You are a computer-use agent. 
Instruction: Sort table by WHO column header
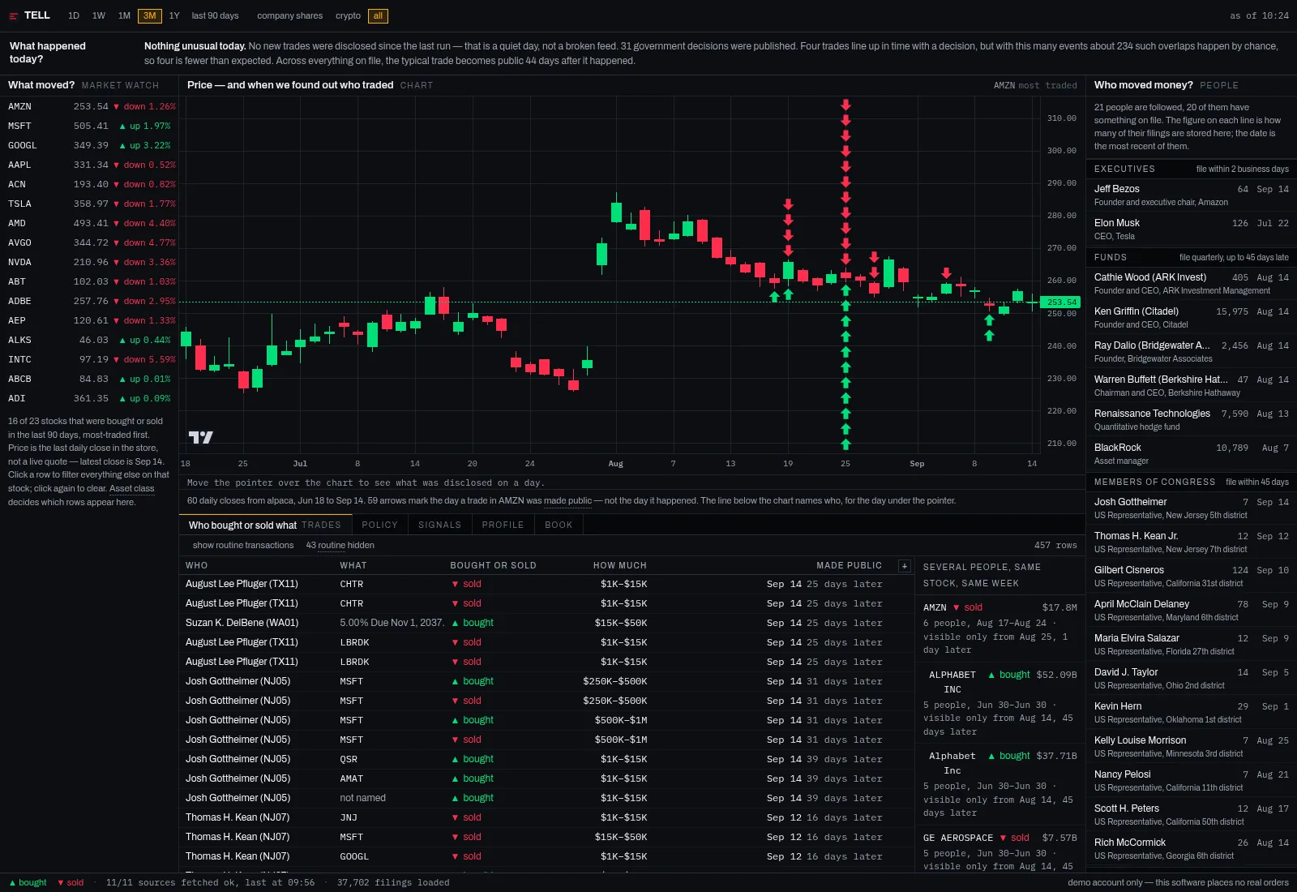pos(197,565)
